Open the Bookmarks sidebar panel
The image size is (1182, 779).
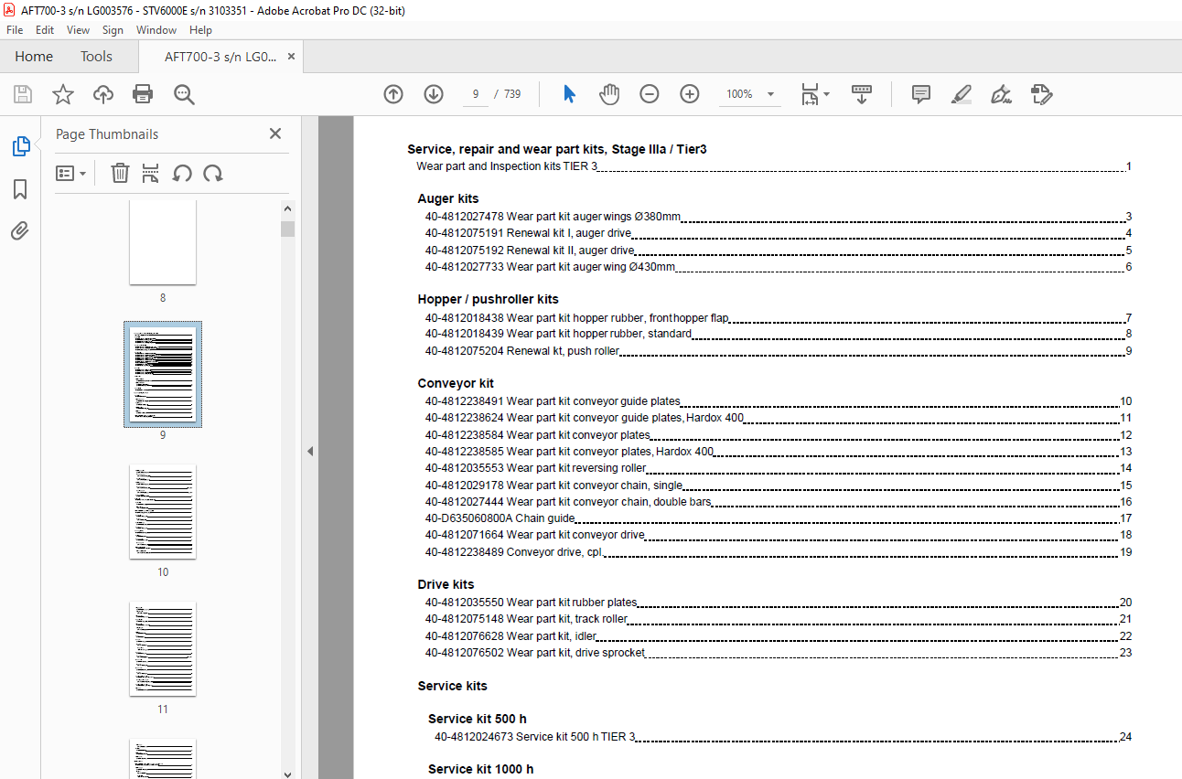20,189
